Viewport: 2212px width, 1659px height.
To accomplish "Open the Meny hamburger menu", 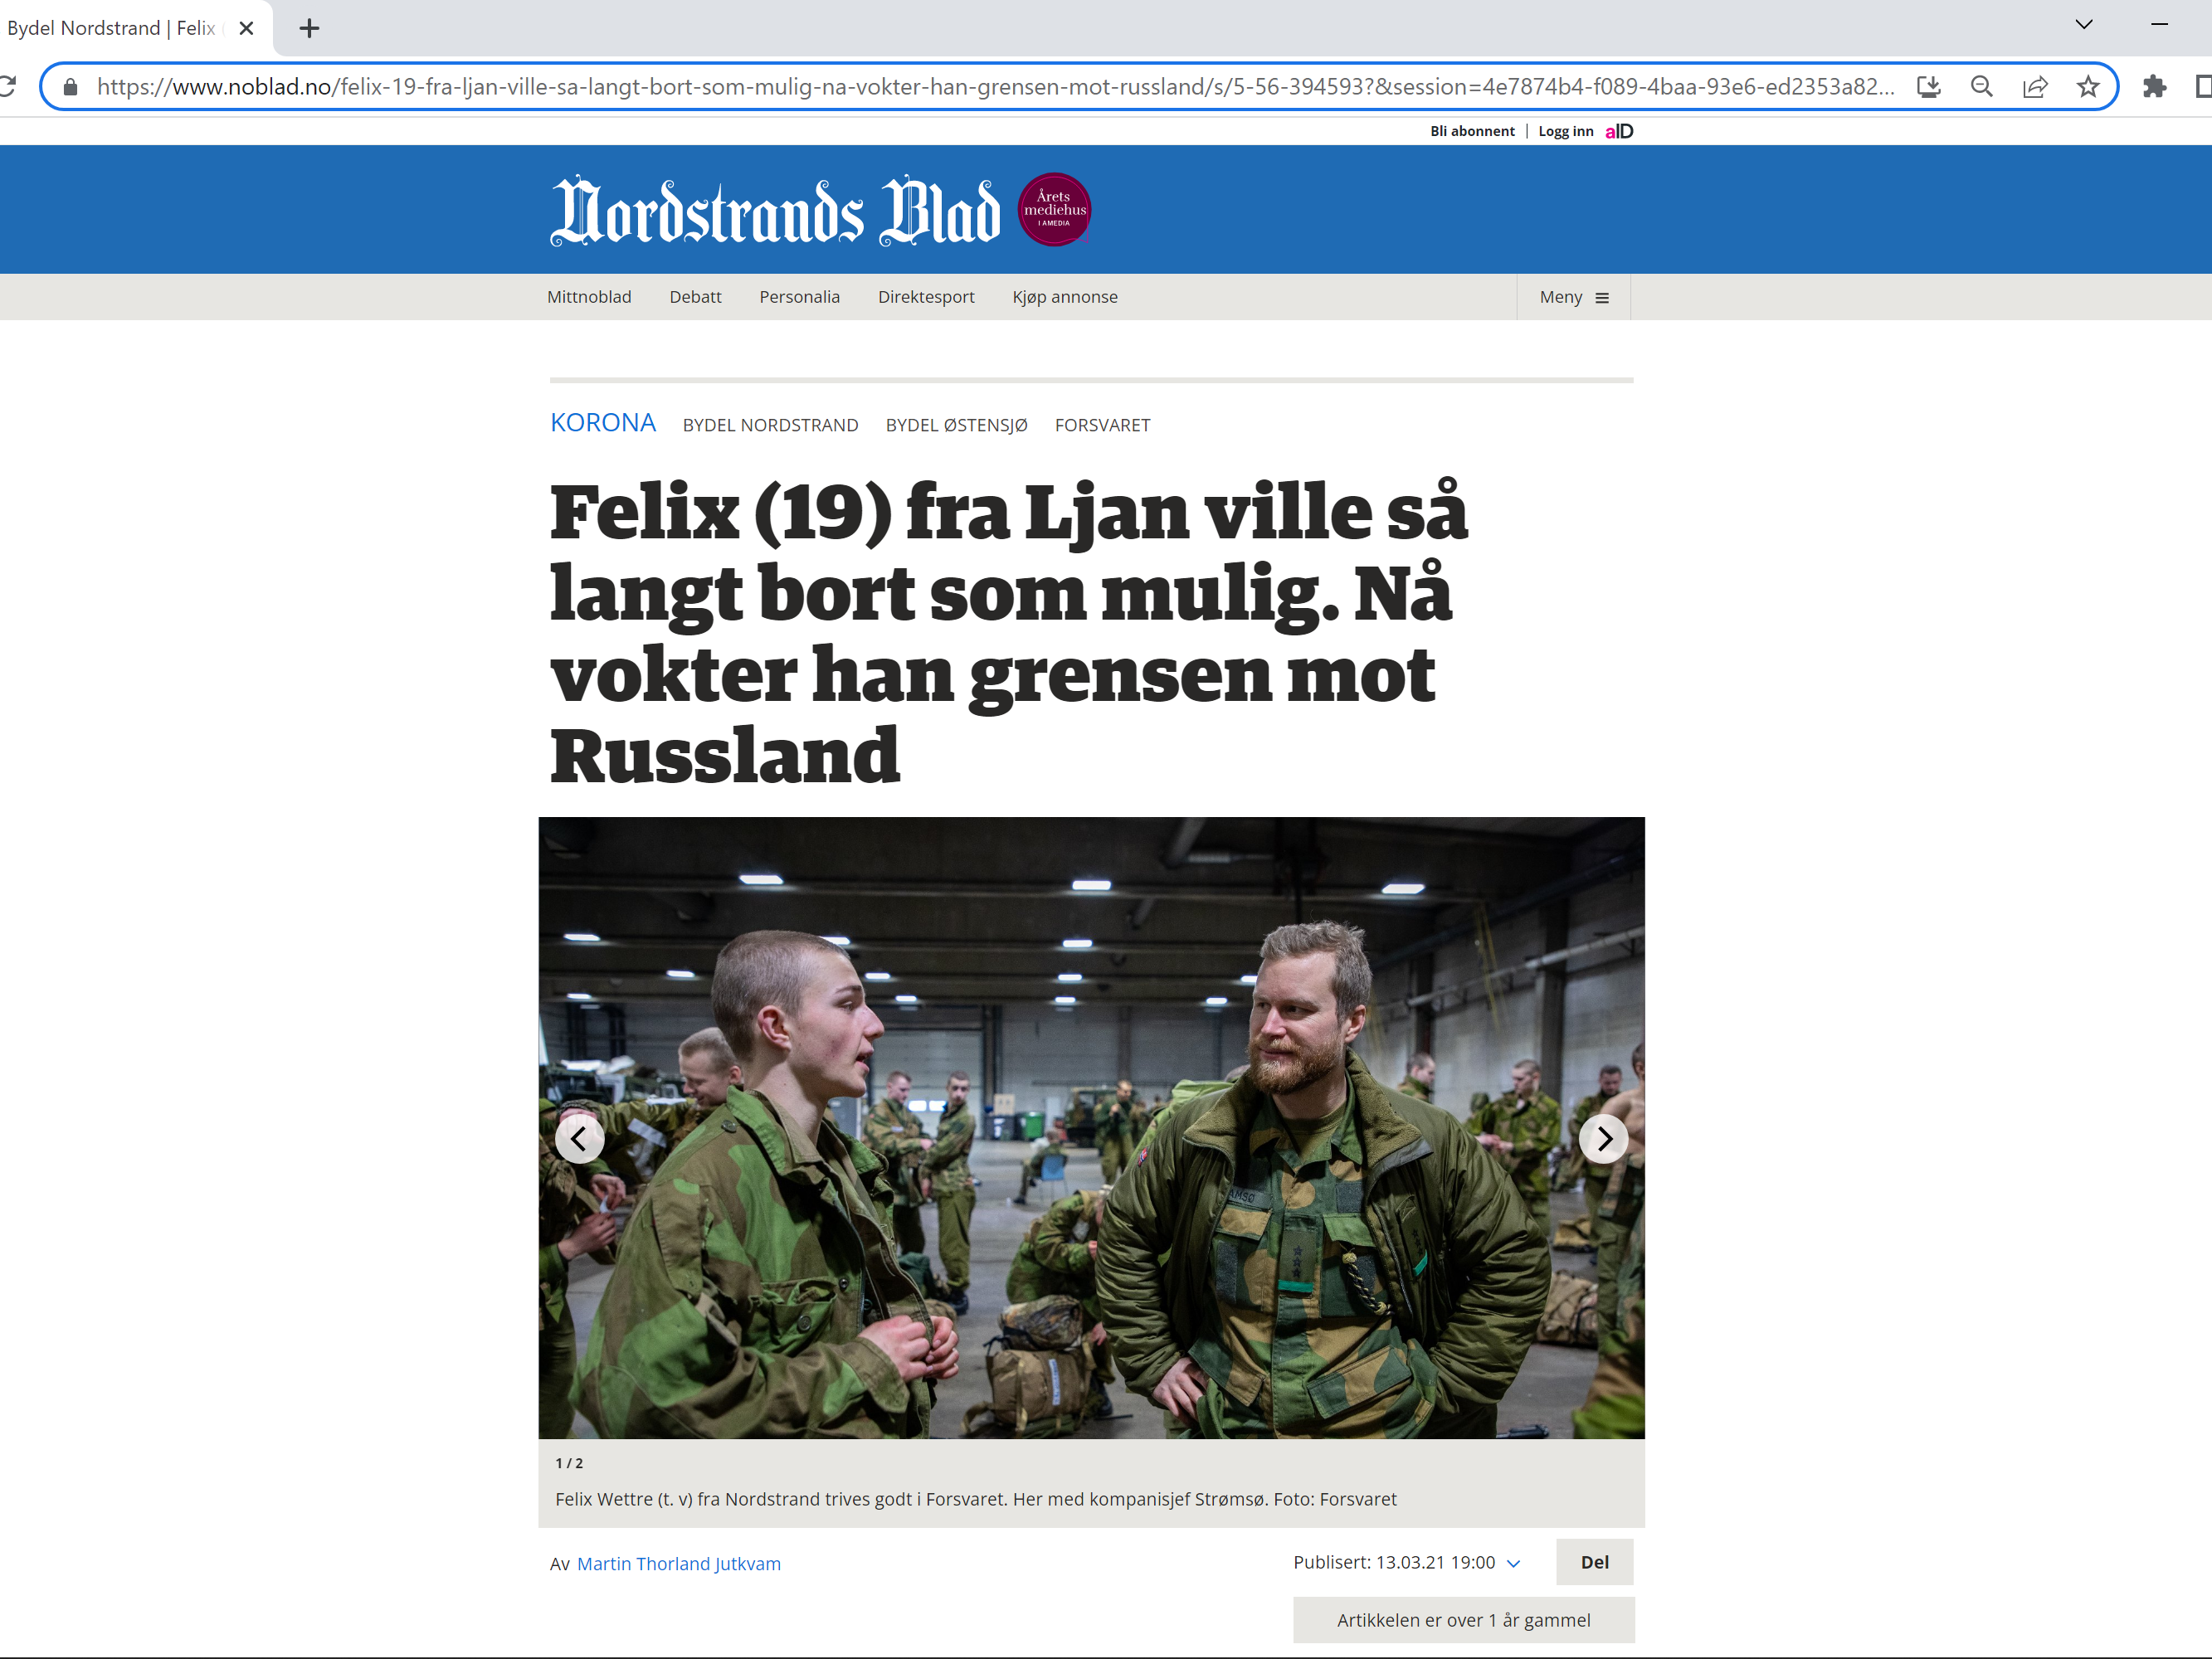I will coord(1573,297).
